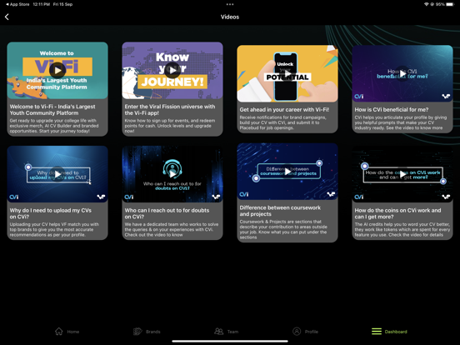460x345 pixels.
Task: Play the Welcome to Vi-Fi video
Action: coord(57,70)
